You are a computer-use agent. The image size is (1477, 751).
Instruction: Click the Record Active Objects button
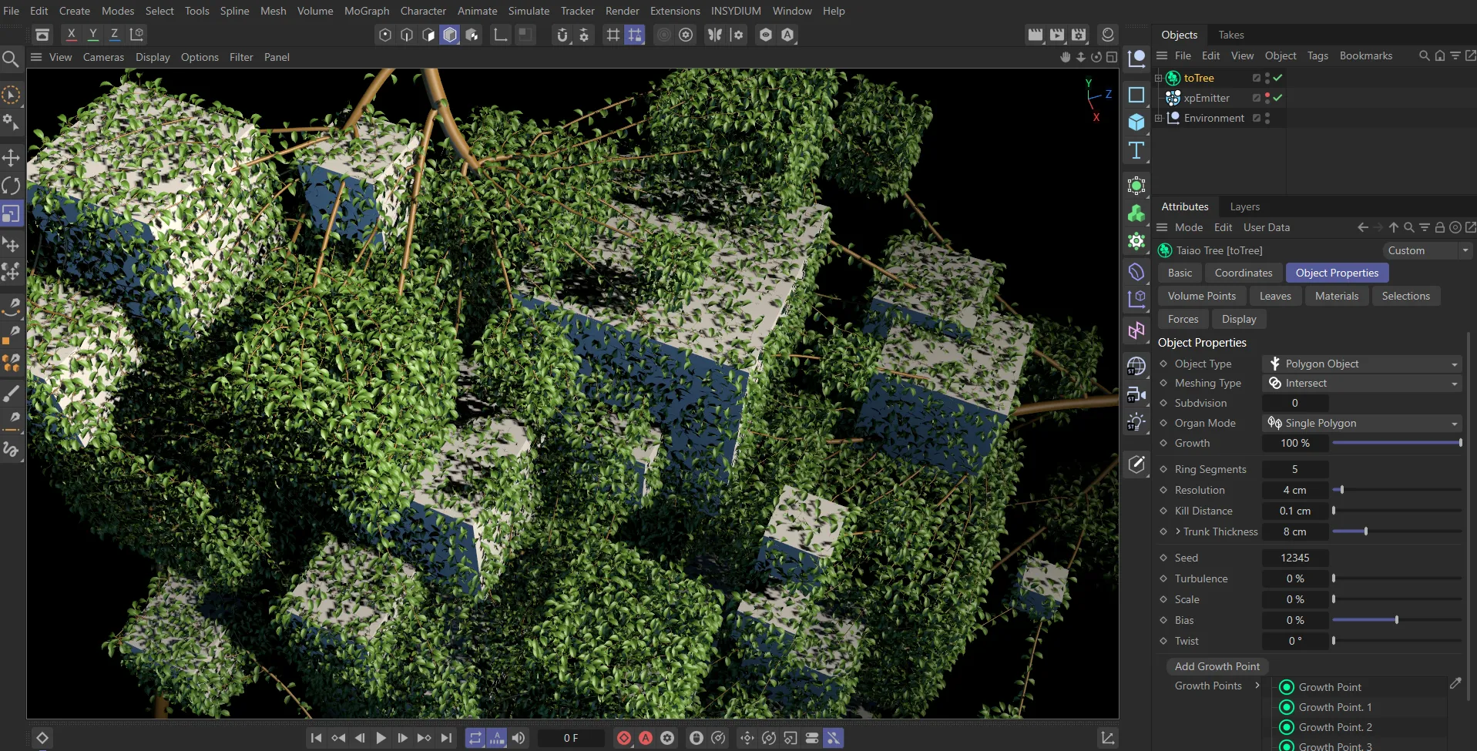[x=624, y=738]
